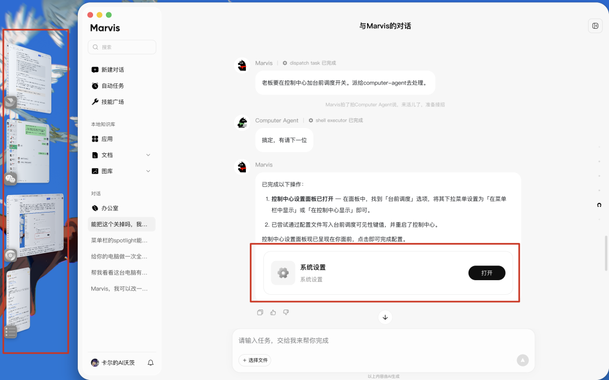Image resolution: width=609 pixels, height=380 pixels.
Task: Open notifications bell icon
Action: [151, 363]
